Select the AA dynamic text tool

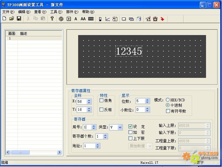point(83,19)
